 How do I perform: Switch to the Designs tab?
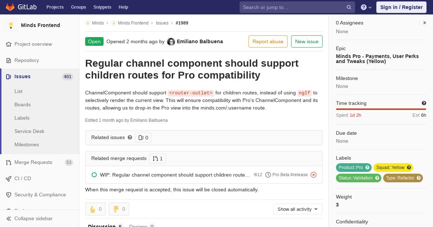[x=142, y=226]
